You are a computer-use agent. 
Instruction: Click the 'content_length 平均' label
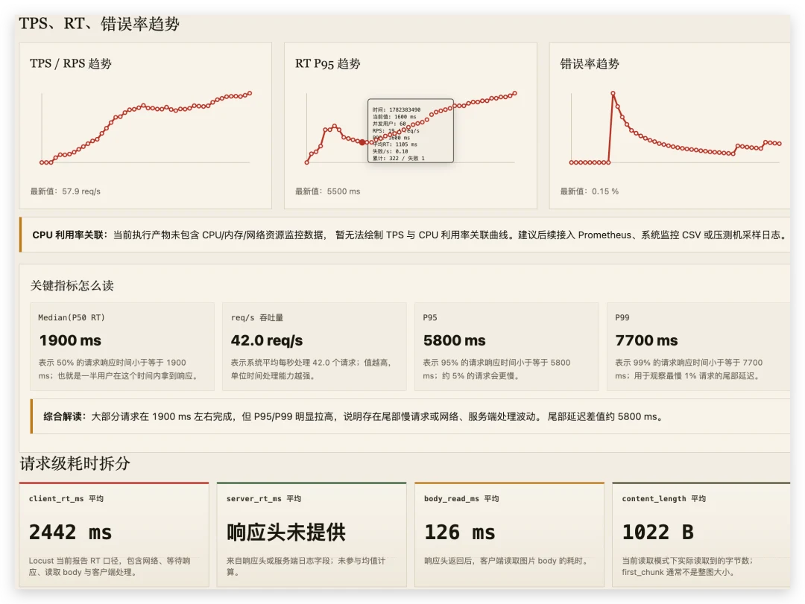pos(664,498)
